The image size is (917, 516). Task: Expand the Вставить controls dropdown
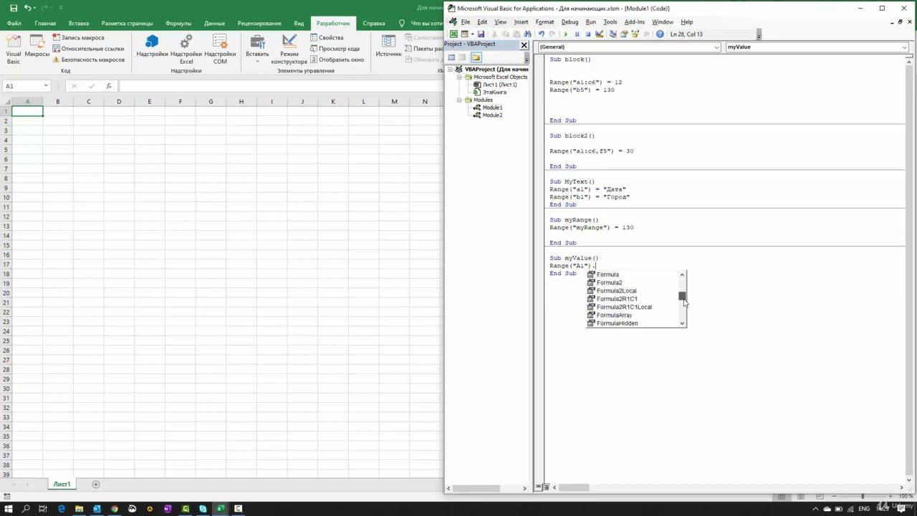pos(257,49)
